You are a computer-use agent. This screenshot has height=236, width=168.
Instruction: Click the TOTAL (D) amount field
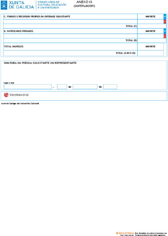[x=152, y=40]
